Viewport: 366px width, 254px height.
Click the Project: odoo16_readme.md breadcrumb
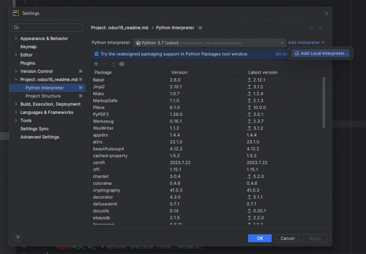point(119,28)
